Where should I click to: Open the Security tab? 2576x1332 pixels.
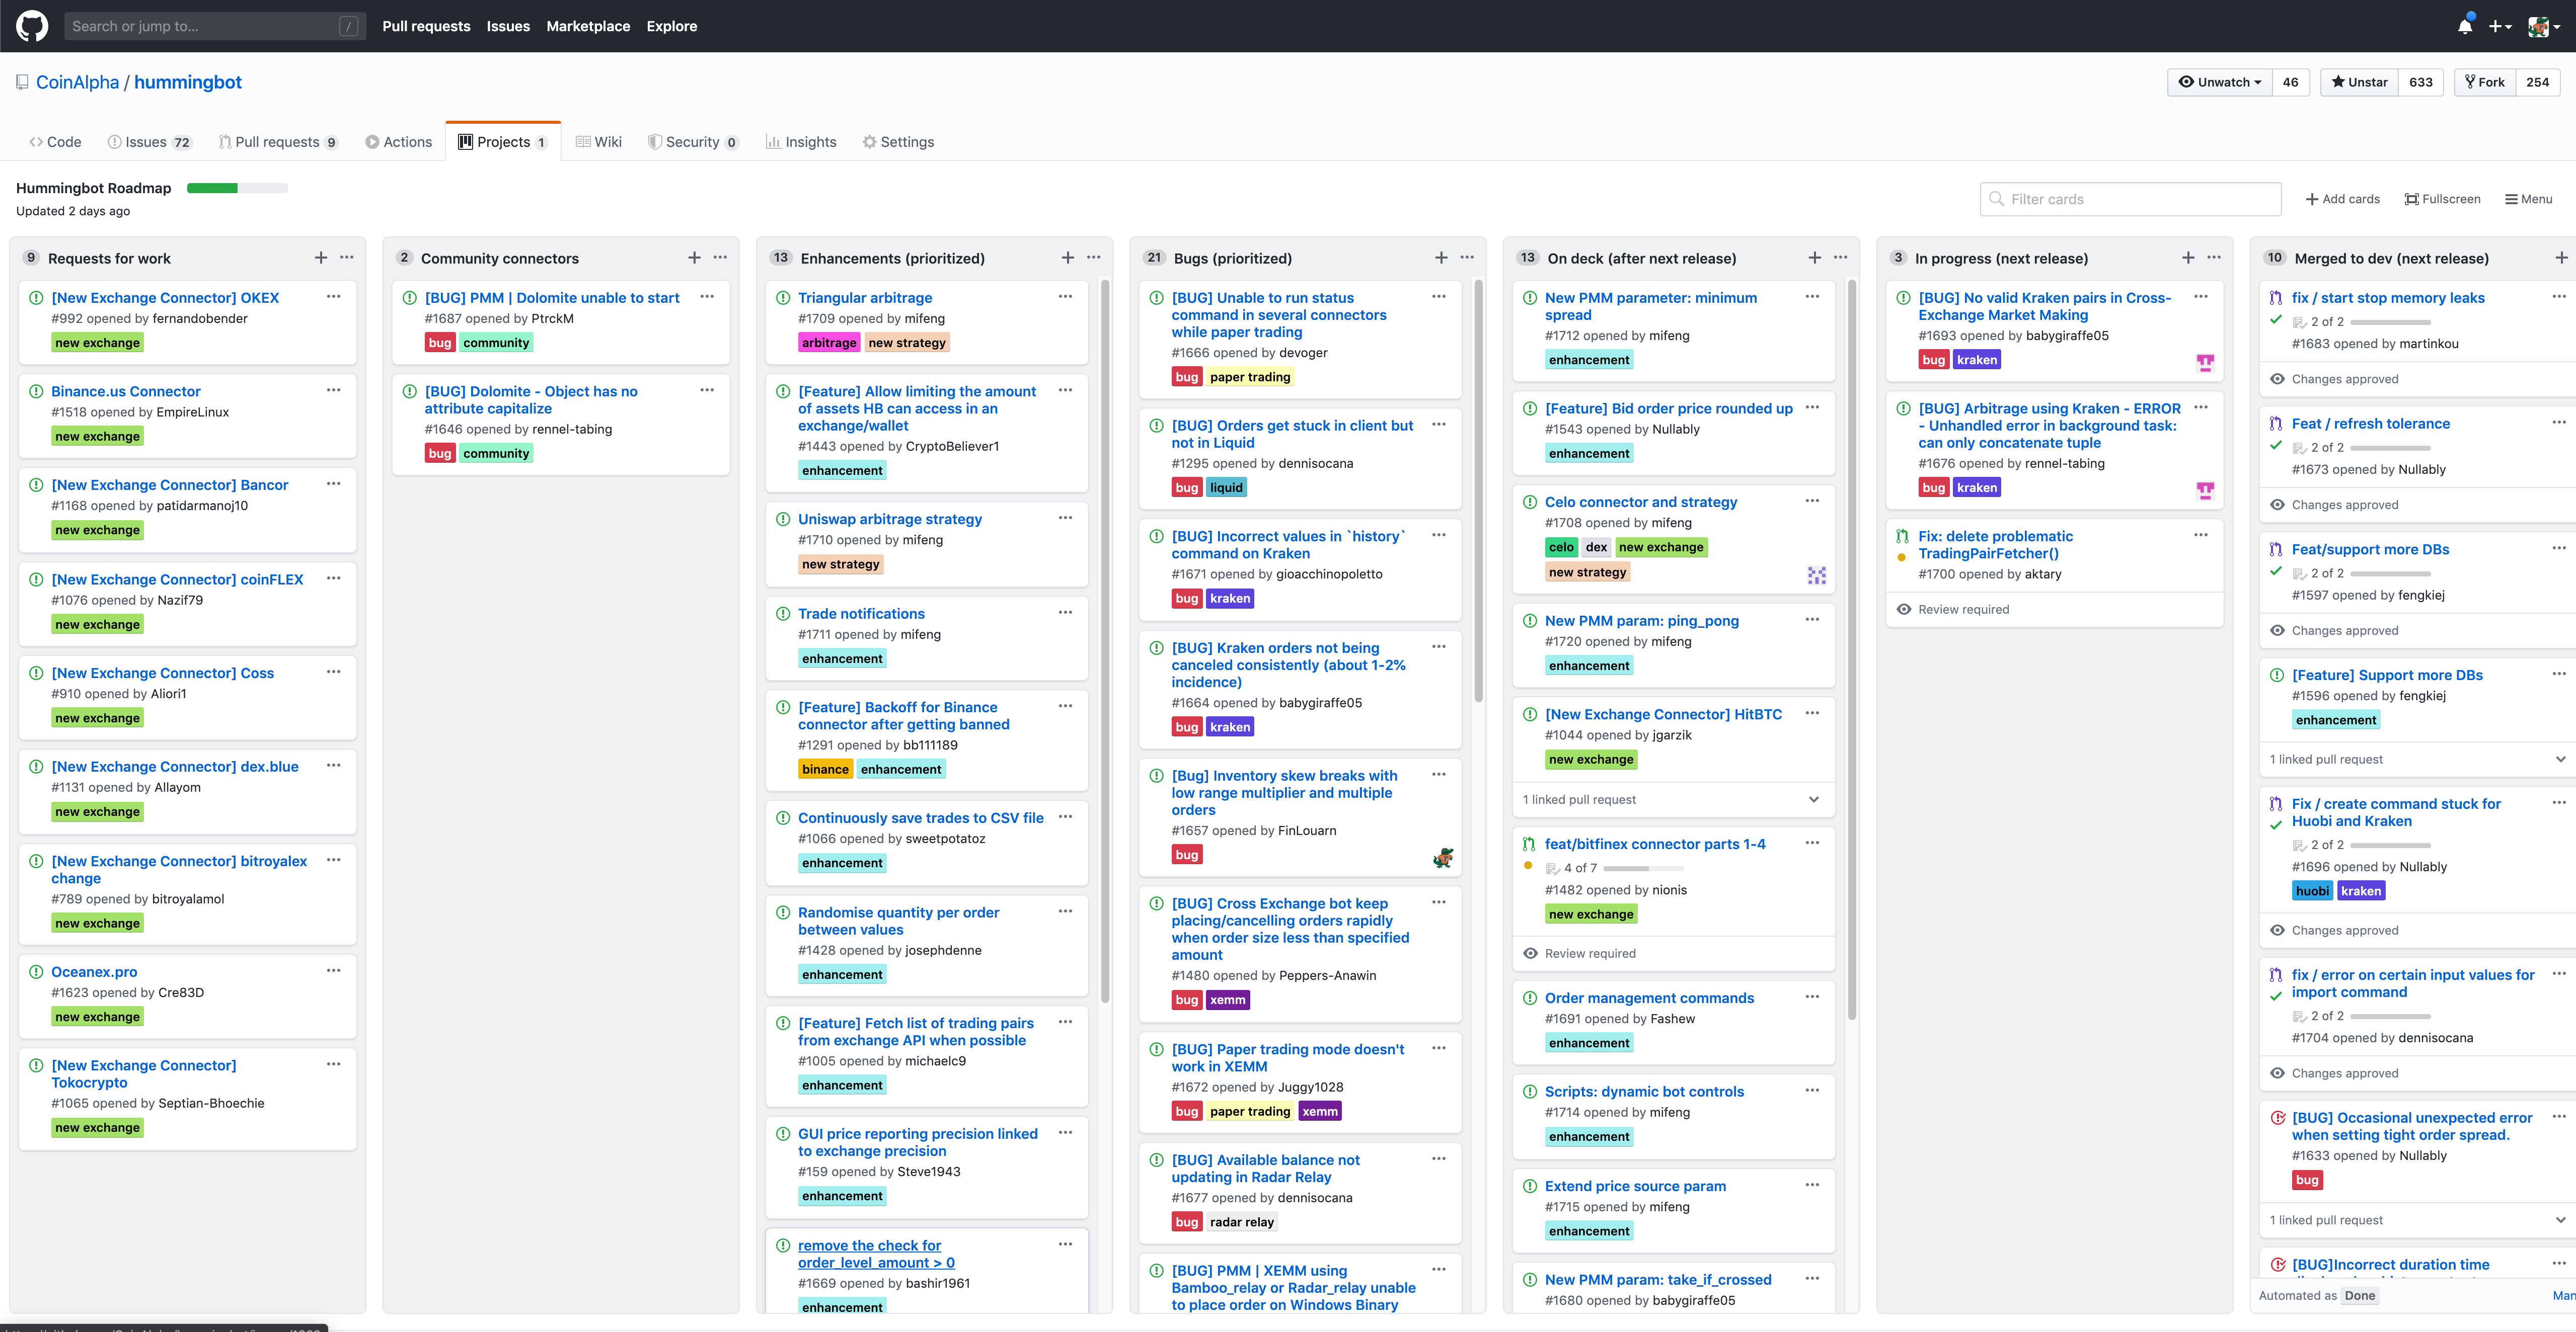click(693, 142)
